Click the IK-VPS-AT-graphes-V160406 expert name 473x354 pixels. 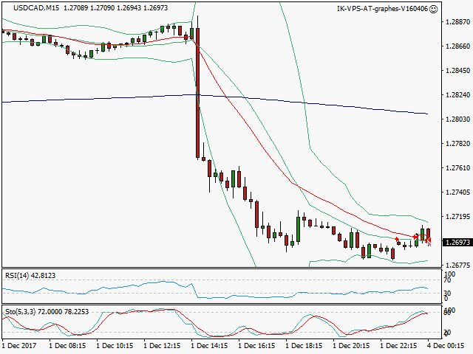click(381, 9)
